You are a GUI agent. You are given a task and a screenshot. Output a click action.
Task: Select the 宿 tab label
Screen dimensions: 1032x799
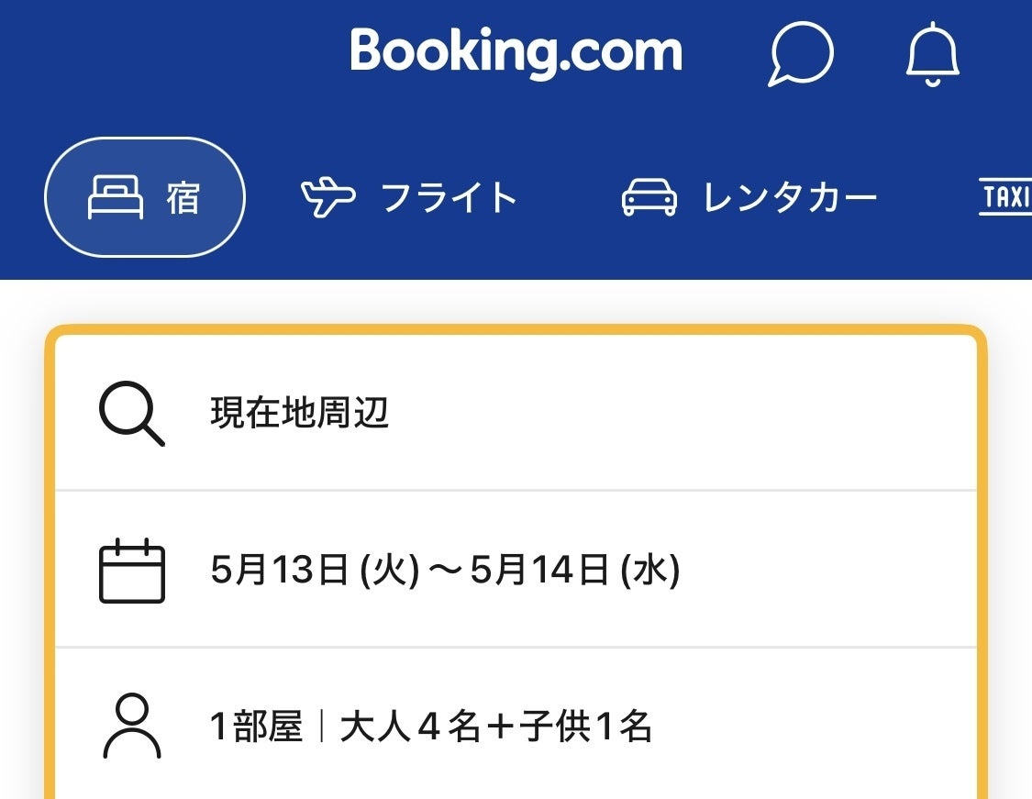coord(183,198)
